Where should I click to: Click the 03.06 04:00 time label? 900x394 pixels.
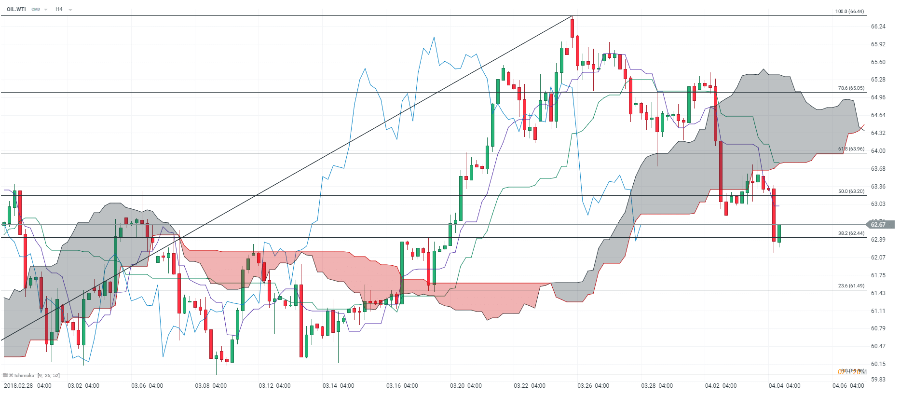(147, 386)
